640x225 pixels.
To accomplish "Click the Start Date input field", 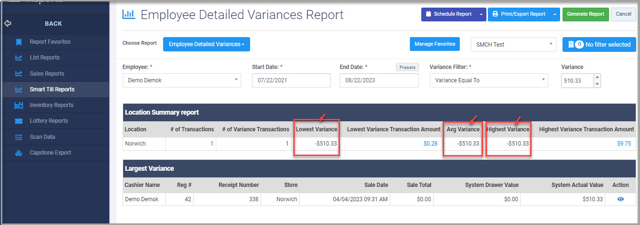I will click(x=291, y=80).
